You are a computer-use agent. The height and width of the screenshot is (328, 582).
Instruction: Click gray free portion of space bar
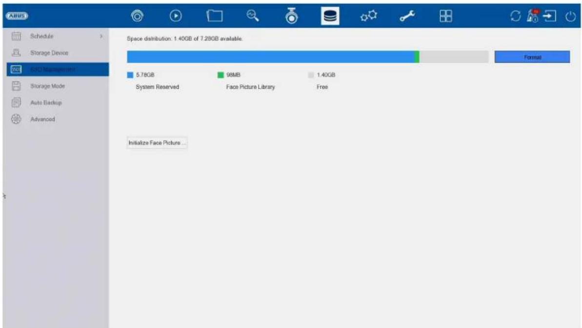tap(454, 57)
